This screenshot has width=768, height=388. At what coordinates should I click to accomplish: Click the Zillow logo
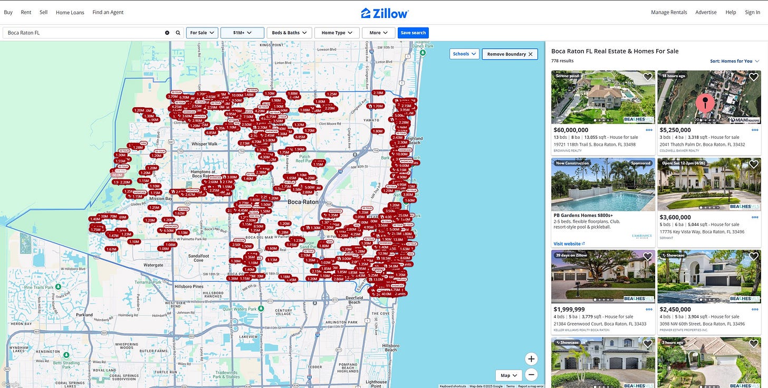[x=385, y=13]
